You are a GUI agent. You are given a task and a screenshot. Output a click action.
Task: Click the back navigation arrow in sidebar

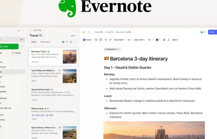pos(19,31)
